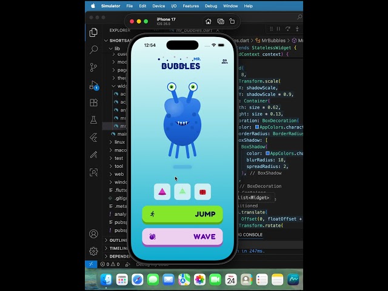Open Messages from the Dock

[x=153, y=280]
